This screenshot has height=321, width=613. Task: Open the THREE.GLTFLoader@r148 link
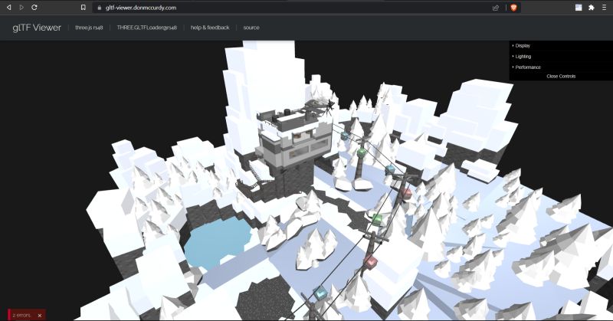click(147, 28)
